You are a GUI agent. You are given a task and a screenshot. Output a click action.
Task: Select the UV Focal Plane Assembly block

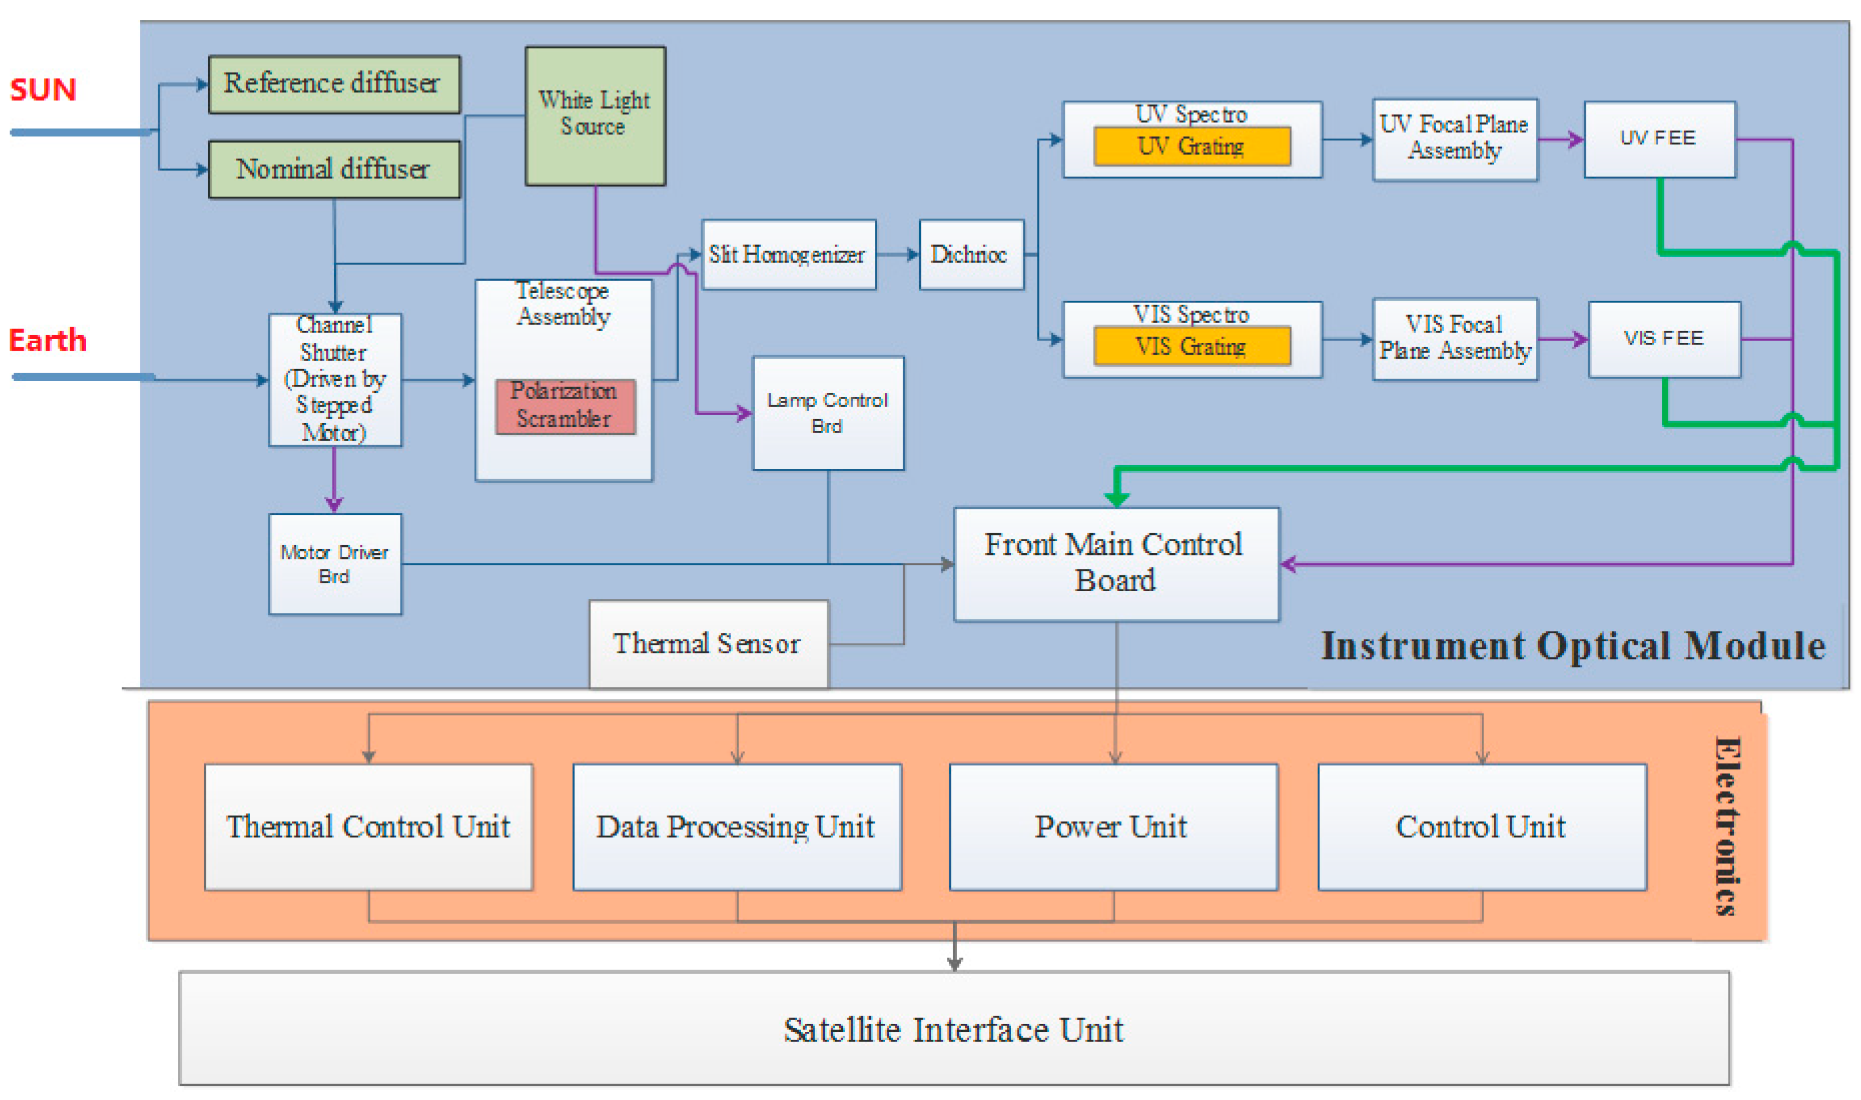(1454, 139)
